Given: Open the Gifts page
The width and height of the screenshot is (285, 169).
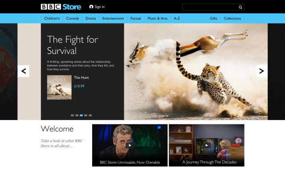Looking at the screenshot, I should click(x=213, y=18).
